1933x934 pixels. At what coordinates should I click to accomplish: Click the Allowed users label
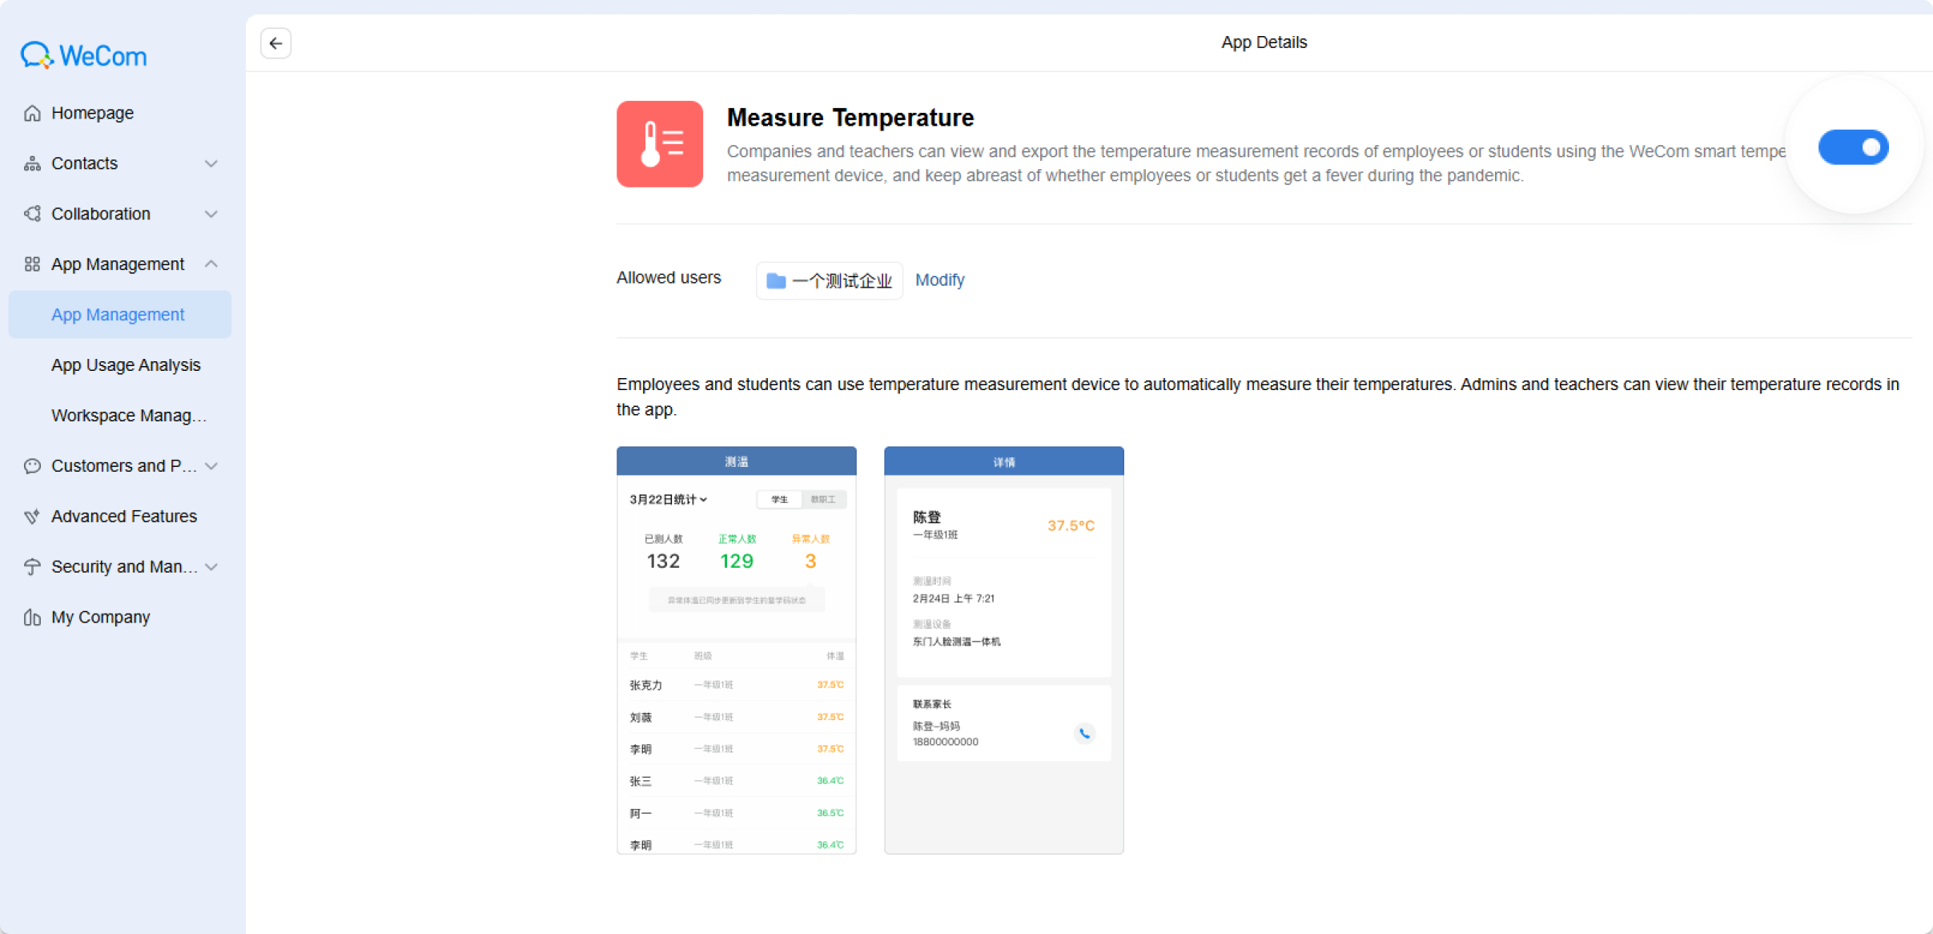[x=669, y=278]
